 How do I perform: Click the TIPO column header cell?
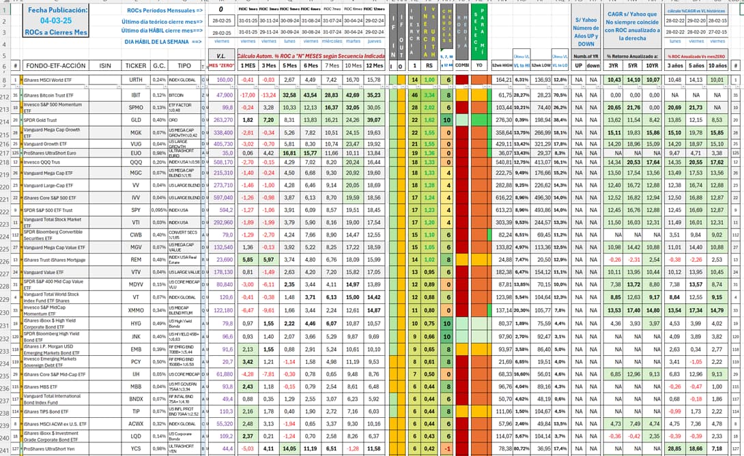click(x=184, y=66)
